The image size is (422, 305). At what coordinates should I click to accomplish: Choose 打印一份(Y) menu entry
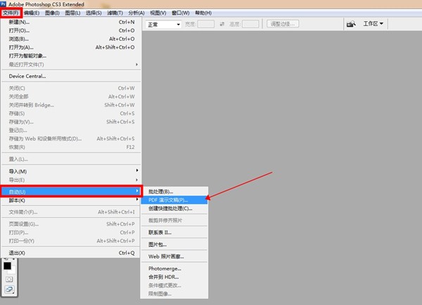71,241
